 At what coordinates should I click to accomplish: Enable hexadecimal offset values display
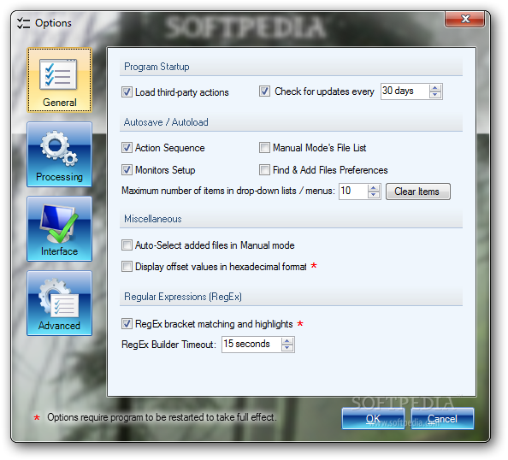(x=127, y=267)
